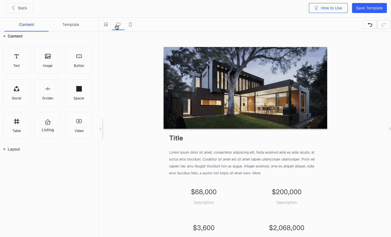Choose the Spacer content block
The height and width of the screenshot is (237, 391).
point(79,93)
